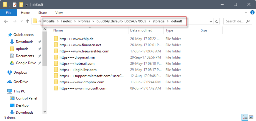Open the blue Help question mark icon
This screenshot has height=121, width=256.
click(x=252, y=13)
